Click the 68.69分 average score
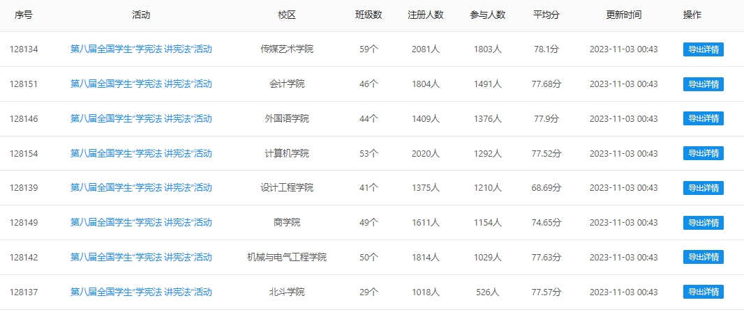 [x=546, y=188]
